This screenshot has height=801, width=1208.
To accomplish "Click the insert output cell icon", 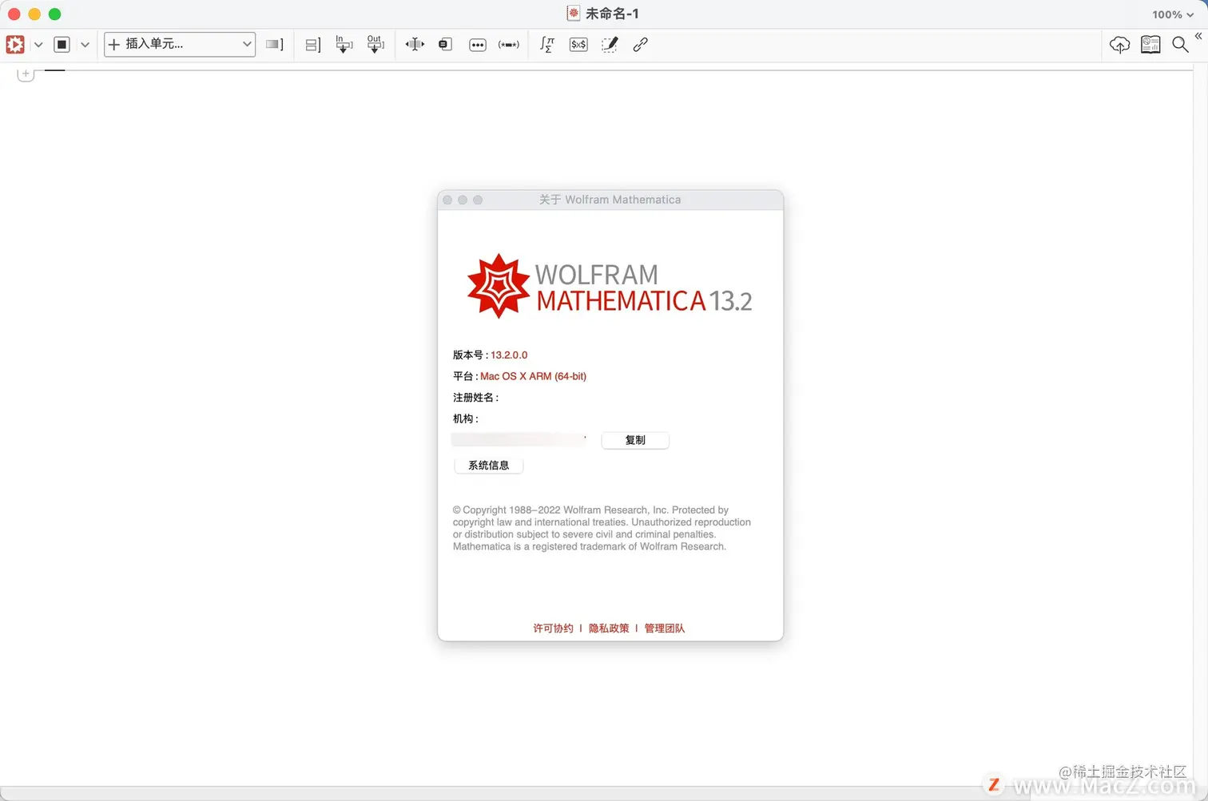I will click(375, 44).
